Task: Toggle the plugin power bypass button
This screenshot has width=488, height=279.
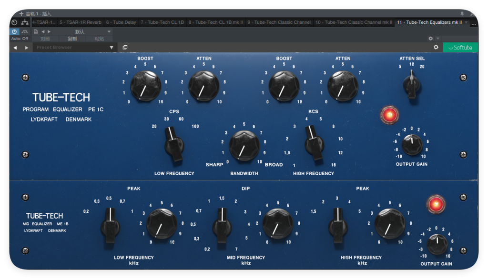Action: tap(14, 32)
